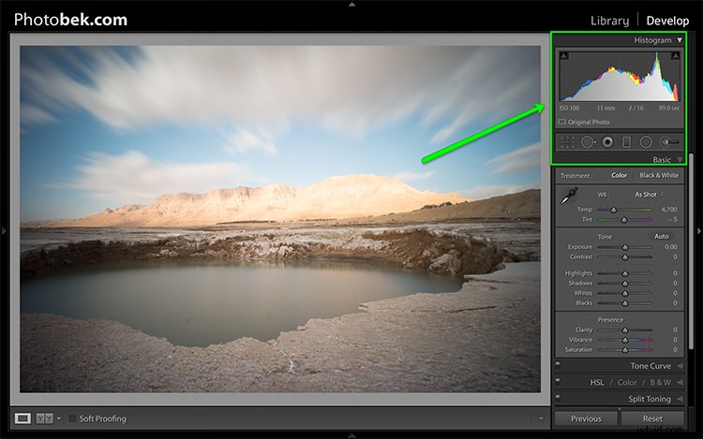Select HSL tab in panel header

[597, 383]
